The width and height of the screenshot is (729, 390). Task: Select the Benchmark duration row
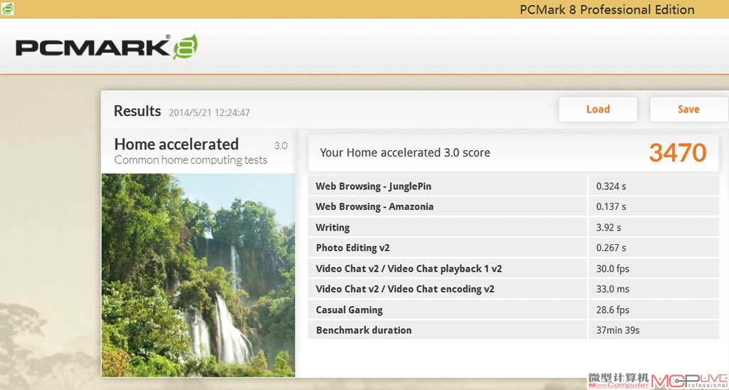point(513,330)
